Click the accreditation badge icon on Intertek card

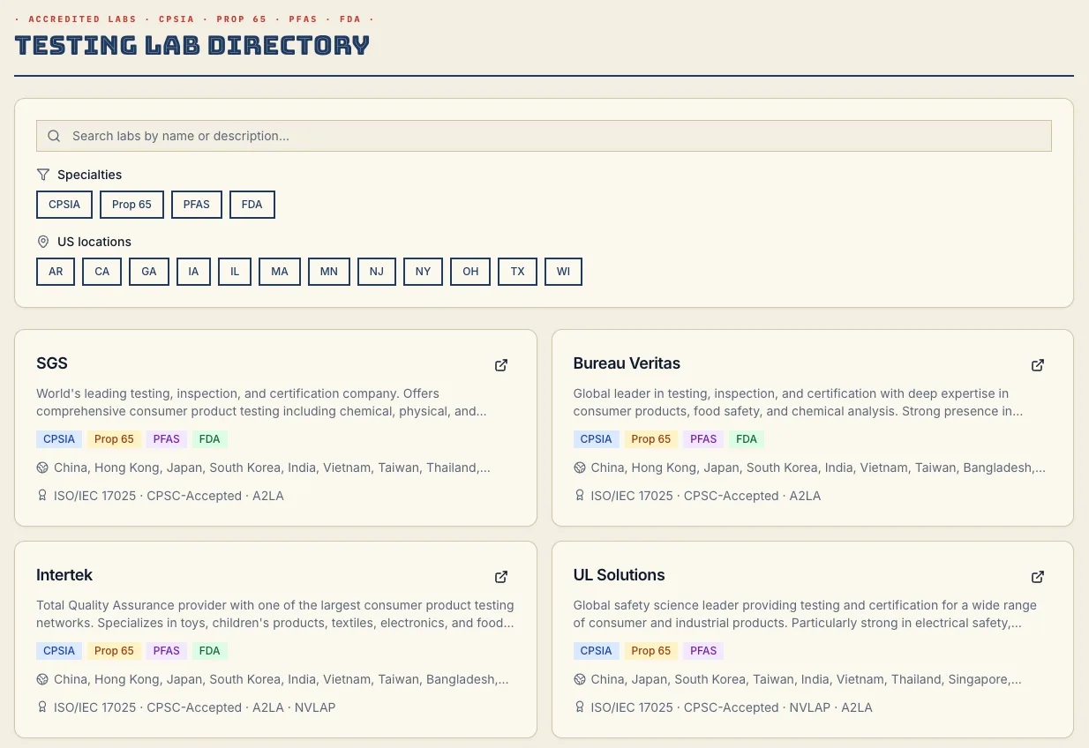42,707
